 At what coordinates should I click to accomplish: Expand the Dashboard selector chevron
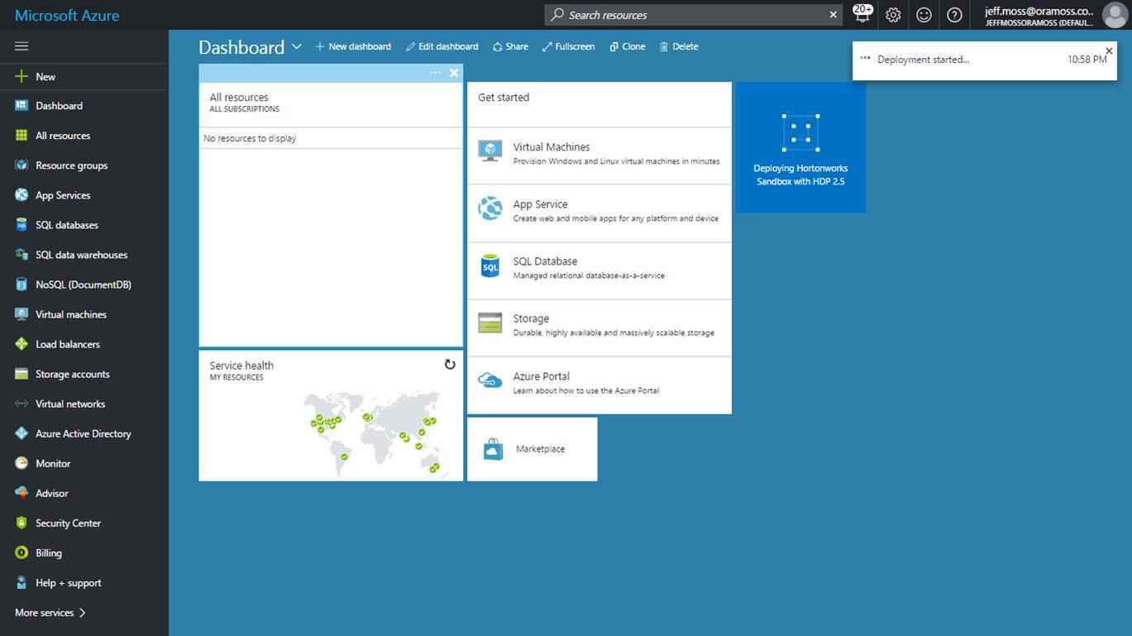point(296,47)
